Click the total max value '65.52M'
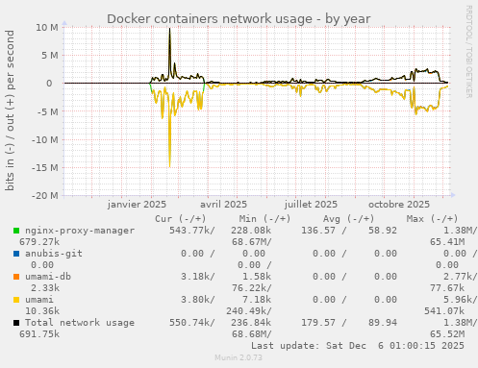Screen dimensions: 478x368 [x=447, y=334]
